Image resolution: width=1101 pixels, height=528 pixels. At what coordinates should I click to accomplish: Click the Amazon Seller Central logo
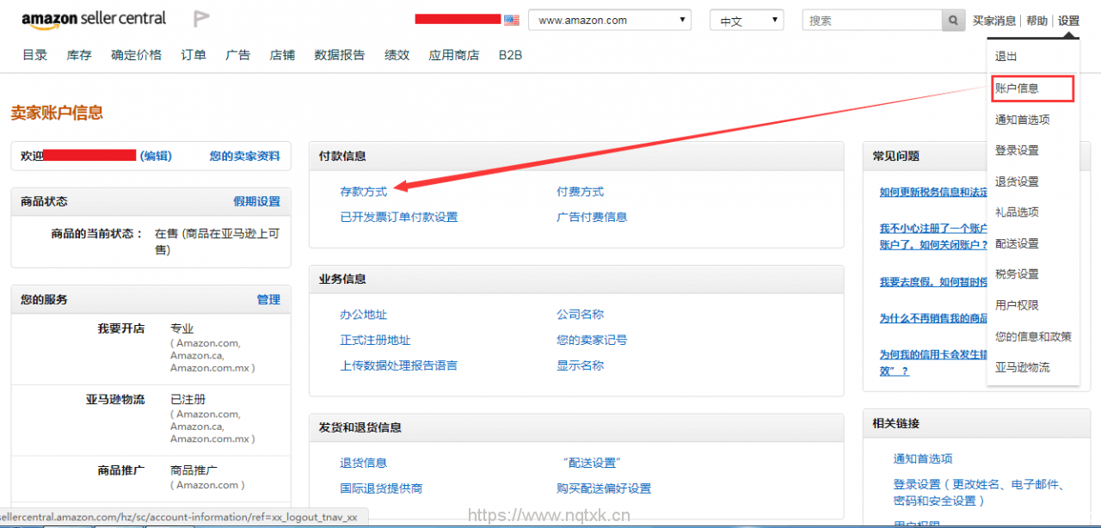[94, 19]
